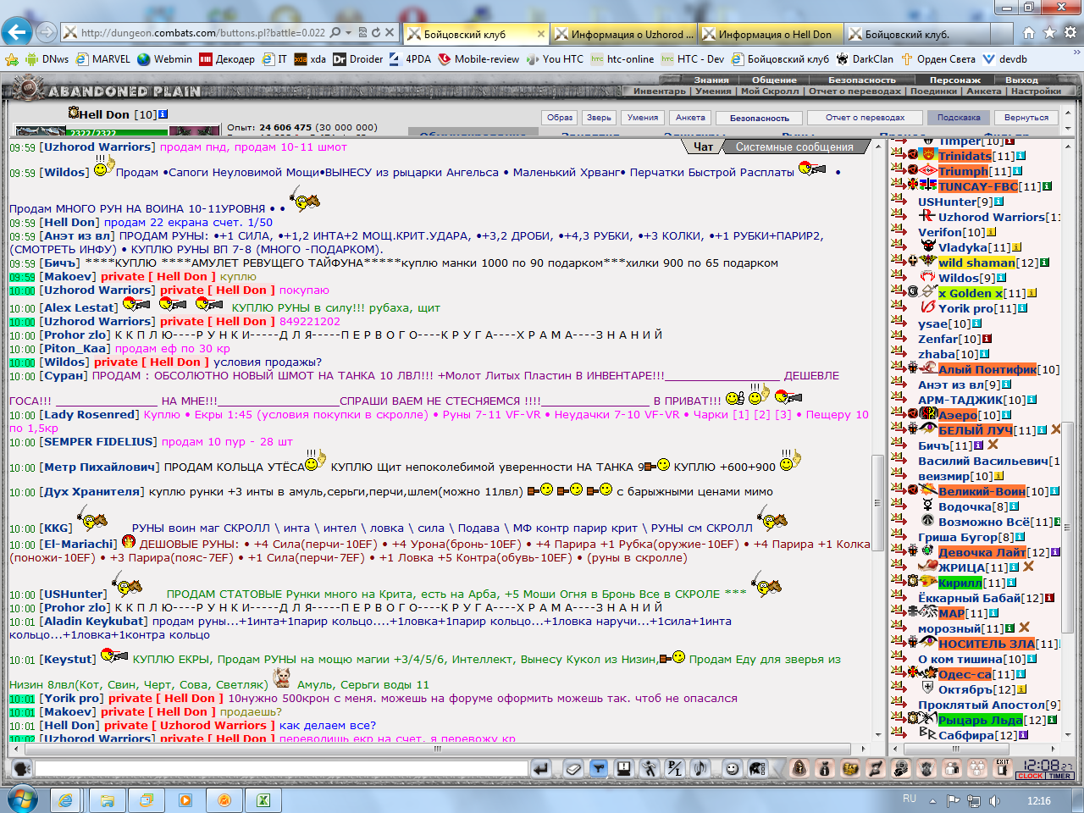Image resolution: width=1084 pixels, height=813 pixels.
Task: Click the browser back arrow button
Action: click(x=17, y=32)
